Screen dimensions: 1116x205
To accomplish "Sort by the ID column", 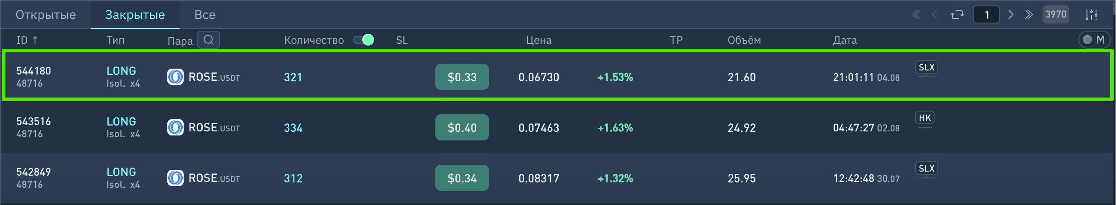I will [x=27, y=40].
